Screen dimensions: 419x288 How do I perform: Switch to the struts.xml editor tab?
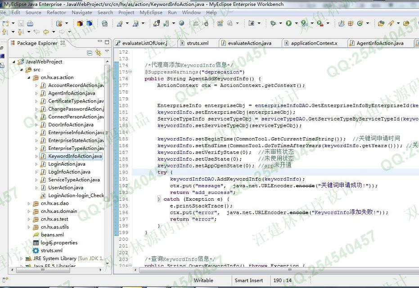[198, 43]
